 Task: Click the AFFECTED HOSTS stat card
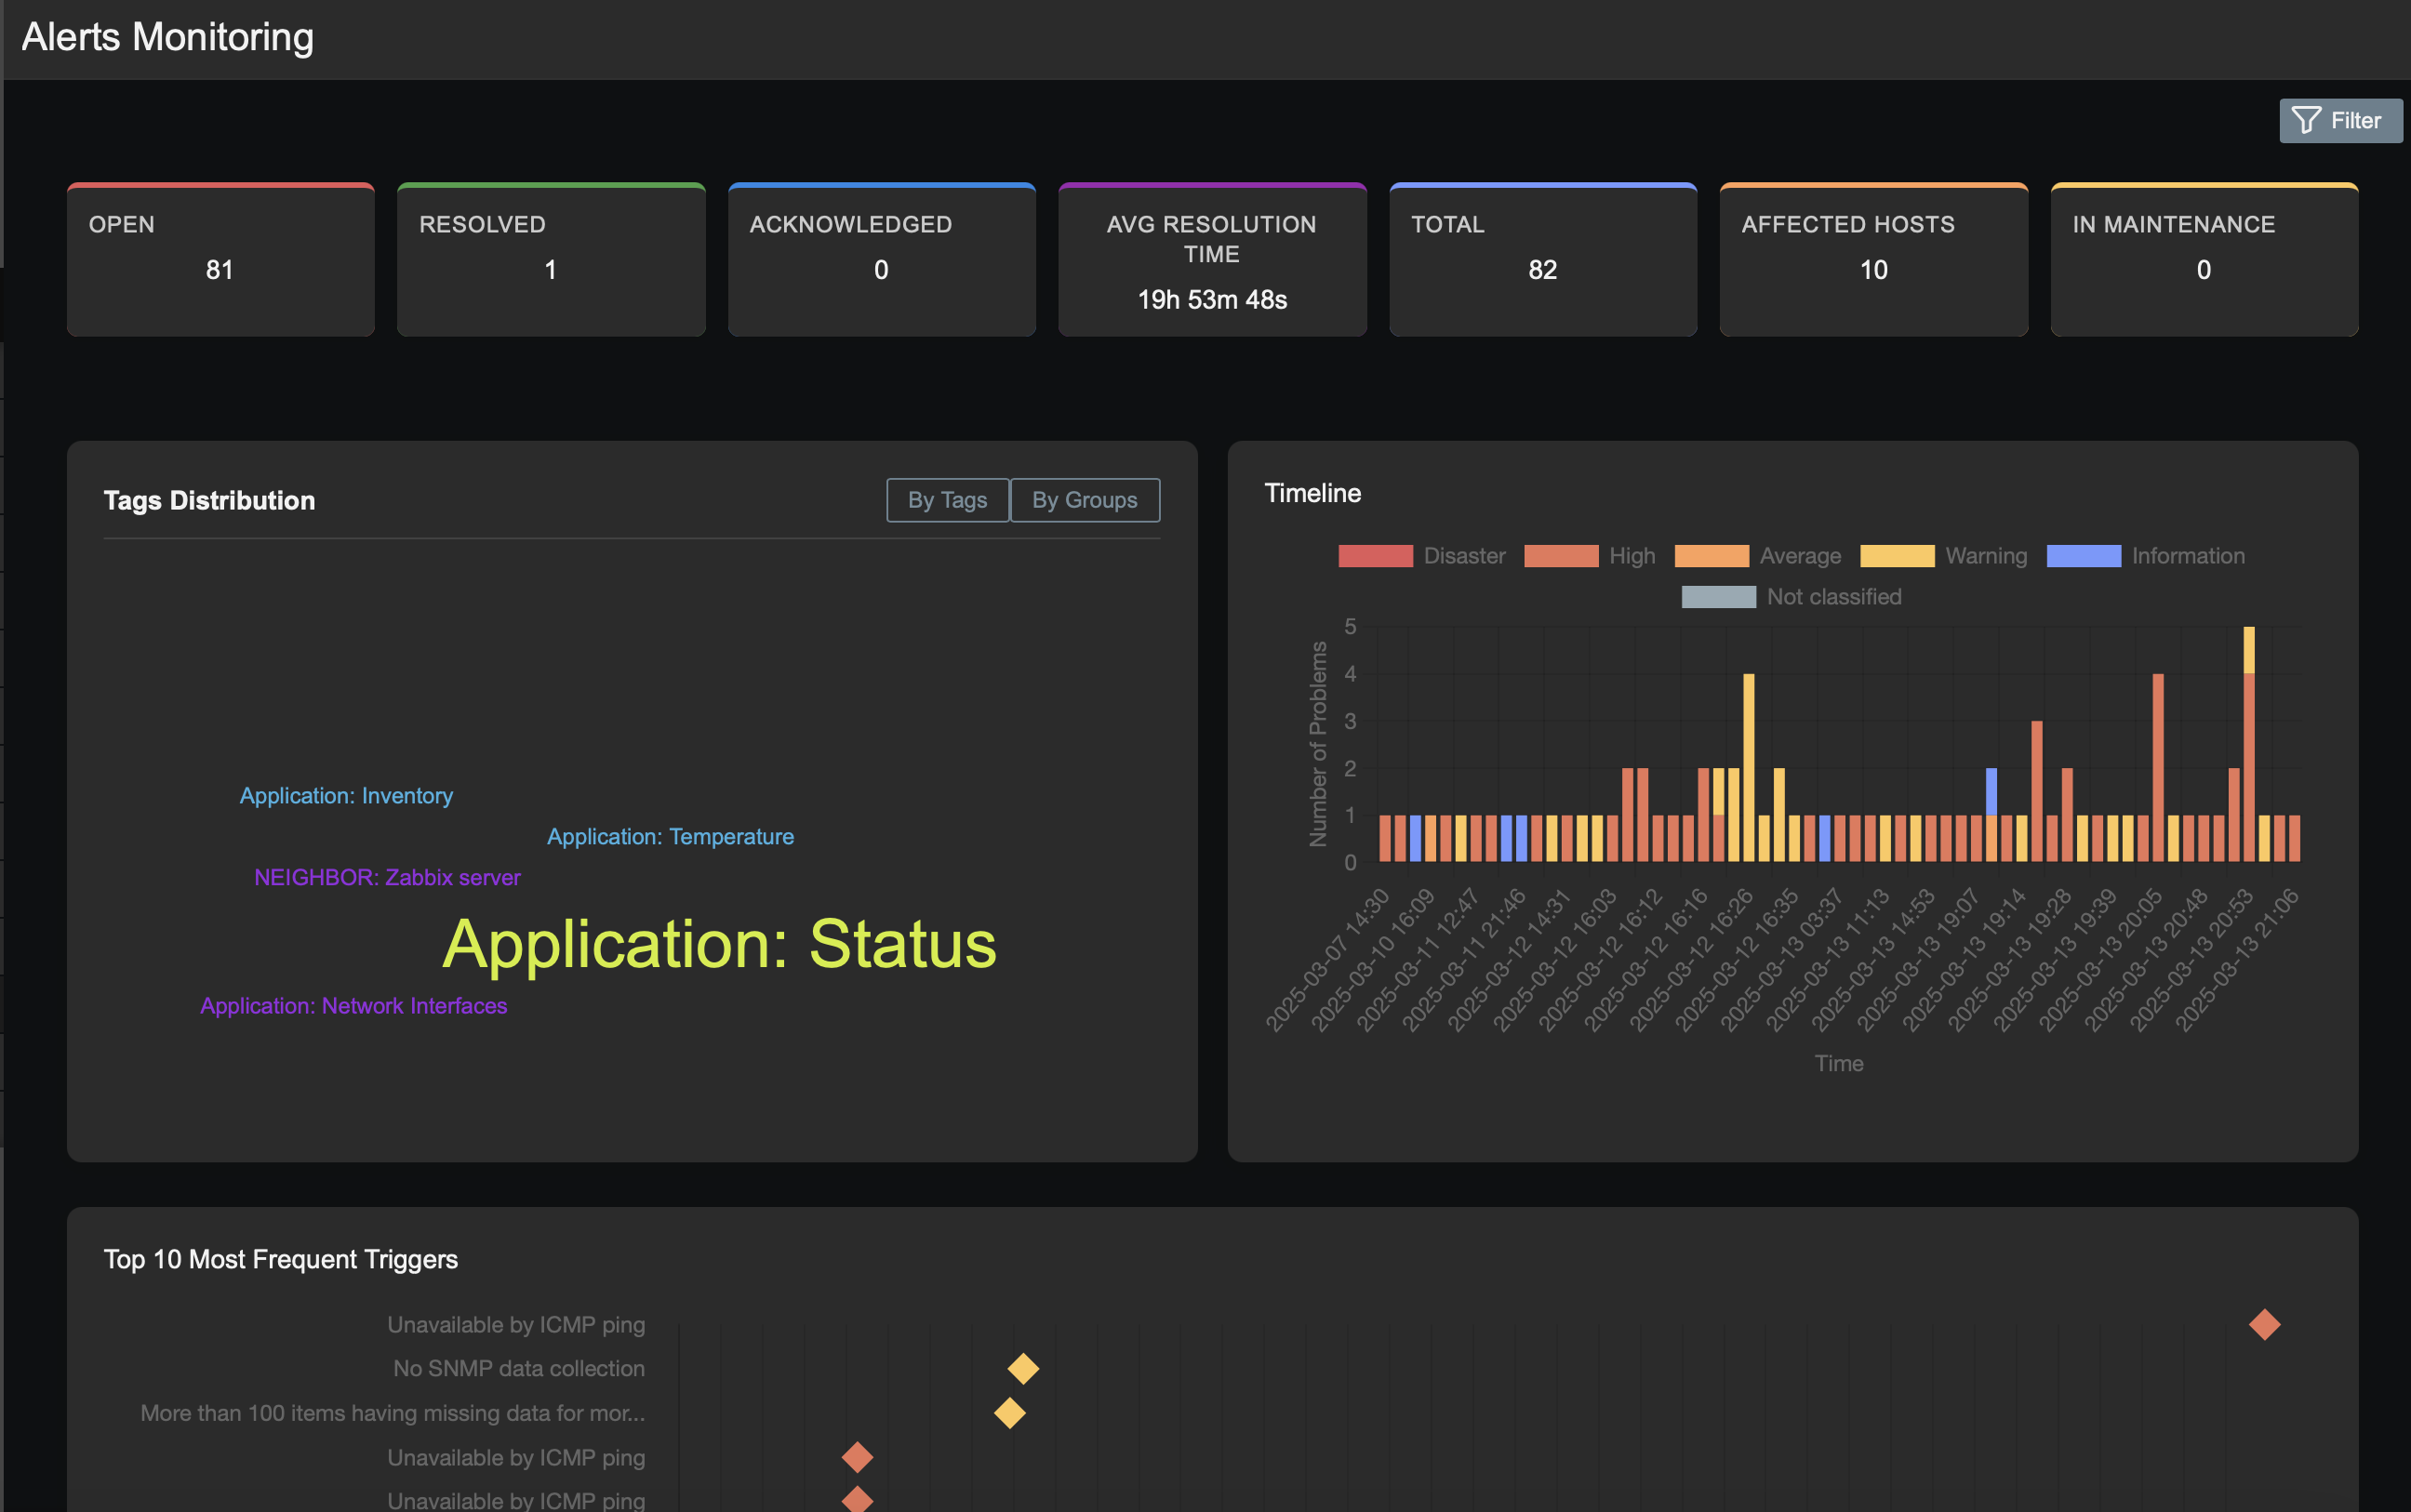click(1873, 260)
